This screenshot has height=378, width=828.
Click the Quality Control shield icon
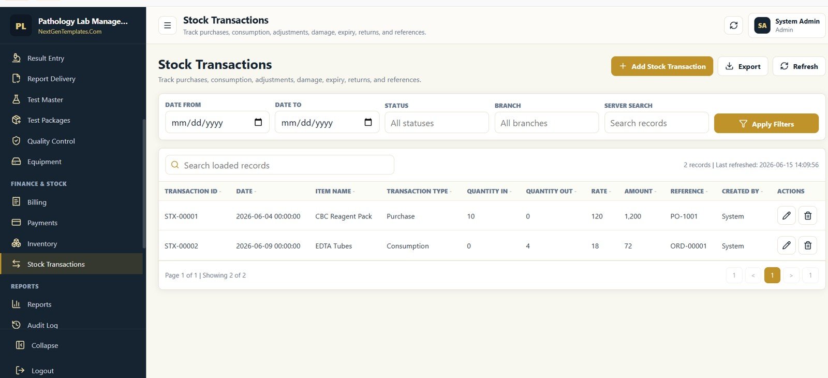pyautogui.click(x=17, y=140)
